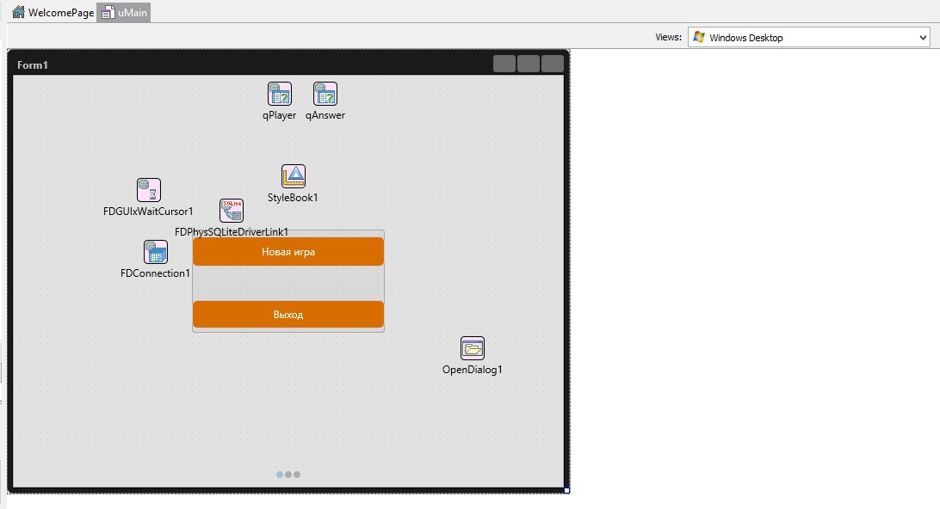Select the middle page indicator dot
Image resolution: width=940 pixels, height=509 pixels.
[288, 474]
